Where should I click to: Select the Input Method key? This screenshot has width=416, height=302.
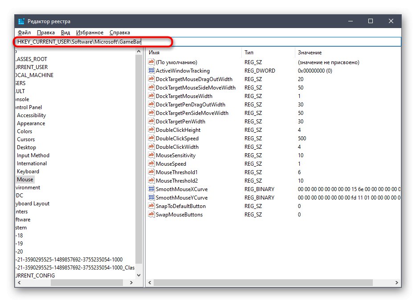[33, 155]
